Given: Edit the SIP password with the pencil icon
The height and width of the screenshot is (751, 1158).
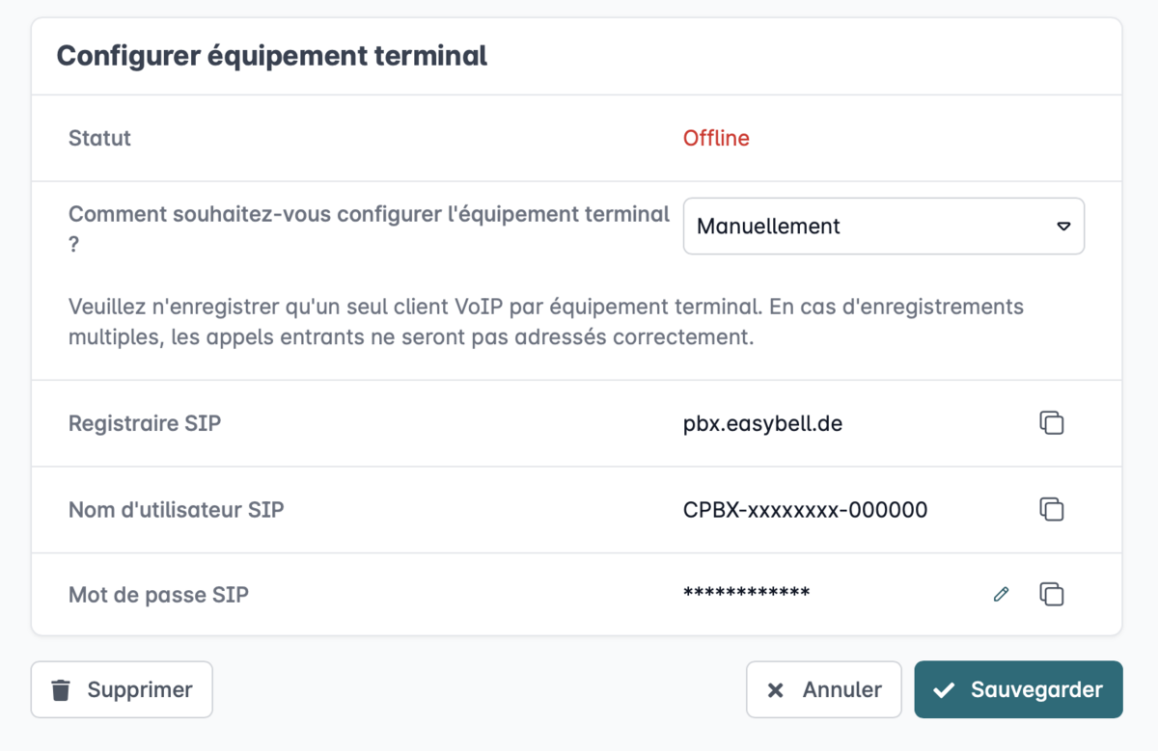Looking at the screenshot, I should [1001, 594].
